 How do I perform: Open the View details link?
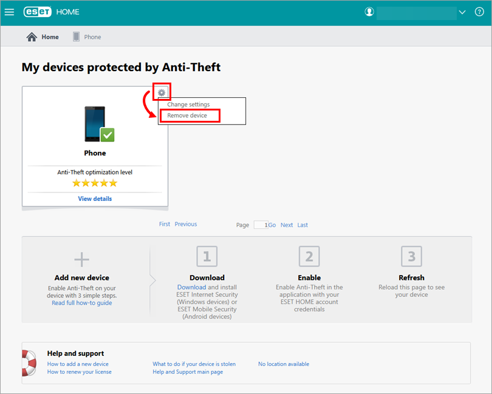[95, 199]
